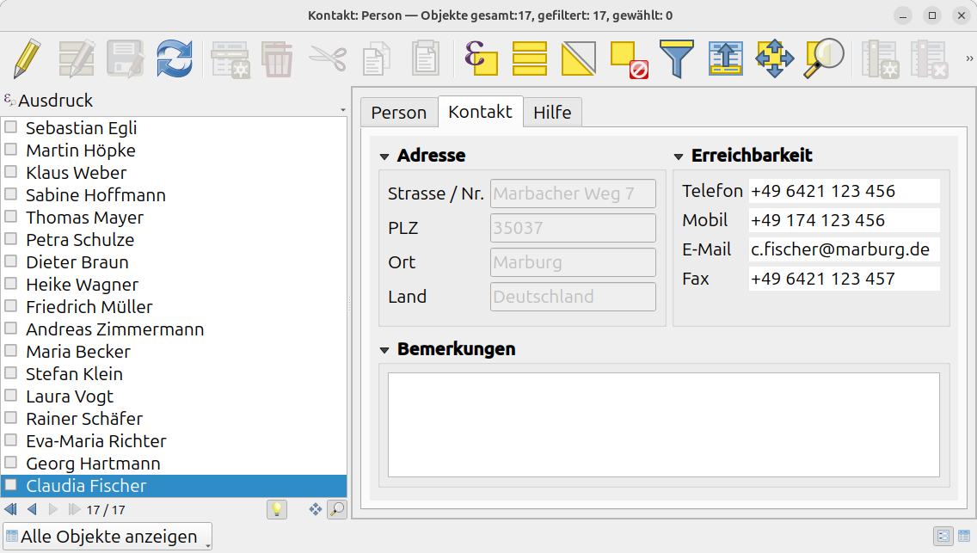Toggle zoom to current feature button
Image resolution: width=977 pixels, height=553 pixels.
coord(336,509)
